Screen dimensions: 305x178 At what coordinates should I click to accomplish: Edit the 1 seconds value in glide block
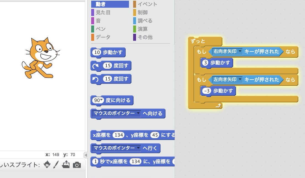[95, 161]
